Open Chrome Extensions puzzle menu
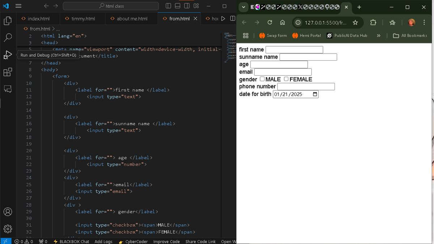The width and height of the screenshot is (434, 244). tap(373, 23)
